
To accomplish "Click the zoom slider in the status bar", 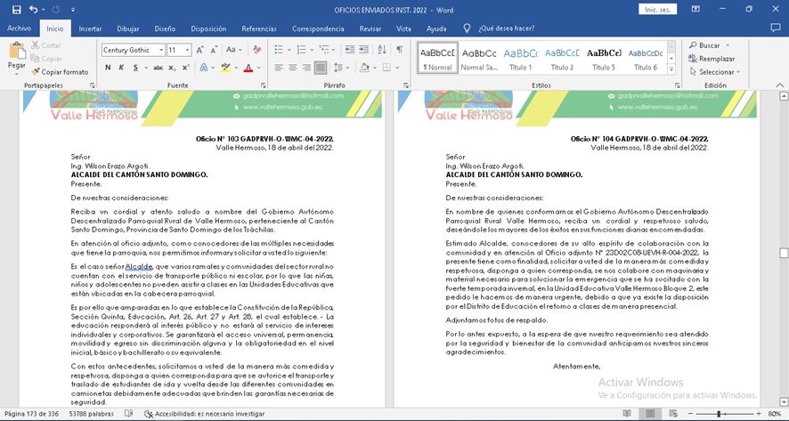I will 720,414.
